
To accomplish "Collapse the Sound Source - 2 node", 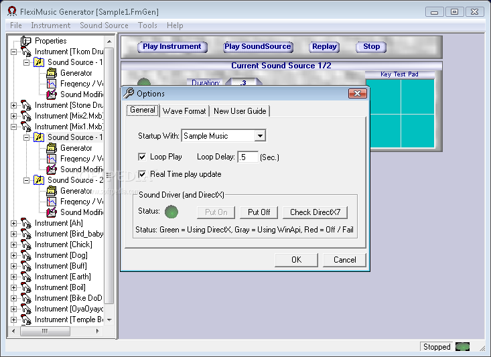I will [x=27, y=180].
